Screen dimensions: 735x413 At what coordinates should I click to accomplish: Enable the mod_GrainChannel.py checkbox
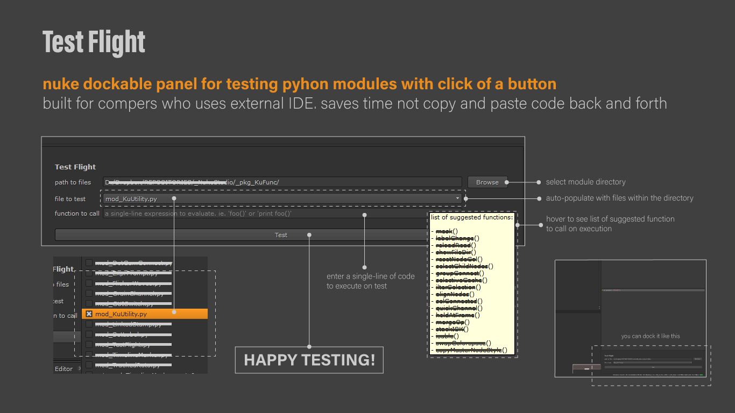click(x=89, y=294)
